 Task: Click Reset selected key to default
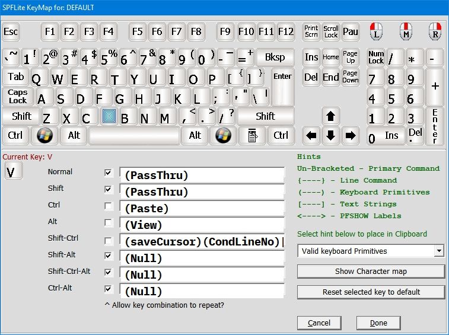371,292
